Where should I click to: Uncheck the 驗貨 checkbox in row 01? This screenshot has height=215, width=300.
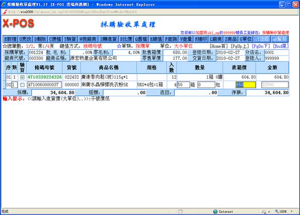pyautogui.click(x=22, y=77)
